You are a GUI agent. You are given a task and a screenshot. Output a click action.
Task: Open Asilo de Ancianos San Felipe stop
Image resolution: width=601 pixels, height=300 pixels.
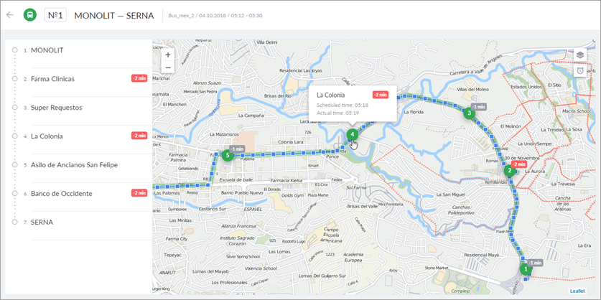click(74, 165)
